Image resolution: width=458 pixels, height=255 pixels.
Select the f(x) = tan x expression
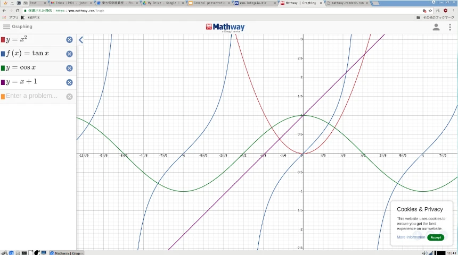click(28, 53)
